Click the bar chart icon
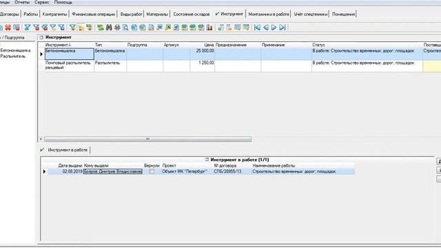The image size is (441, 248). point(209,28)
